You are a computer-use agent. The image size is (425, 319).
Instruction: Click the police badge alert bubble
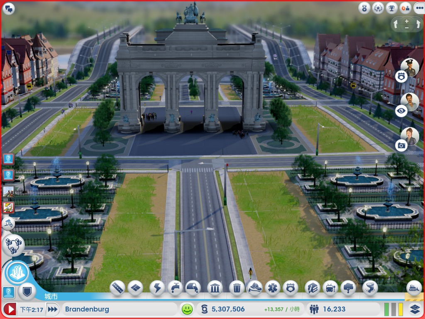(x=401, y=77)
